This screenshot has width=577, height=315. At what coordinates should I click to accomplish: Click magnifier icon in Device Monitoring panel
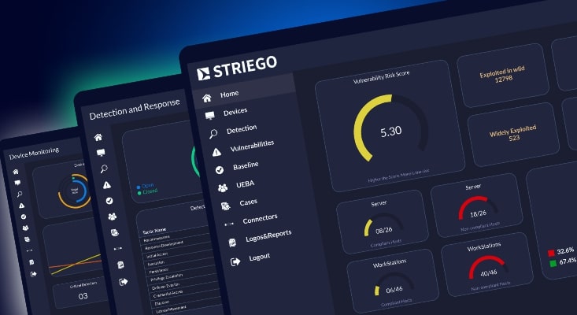pos(20,195)
